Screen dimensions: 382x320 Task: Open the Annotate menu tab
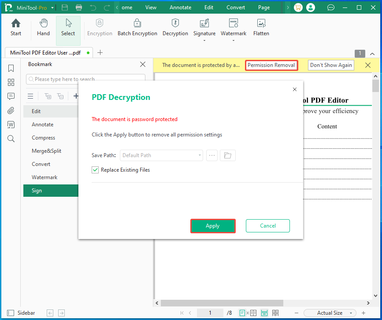click(181, 7)
